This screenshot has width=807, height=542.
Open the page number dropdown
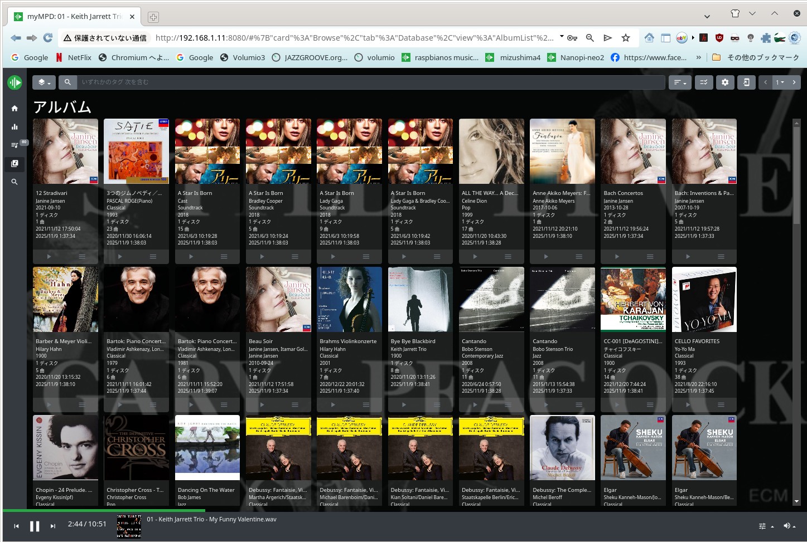point(780,82)
